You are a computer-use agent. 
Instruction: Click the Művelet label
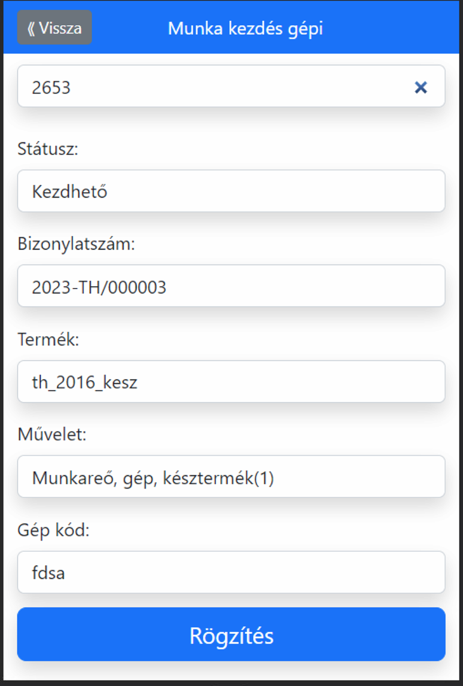point(52,435)
